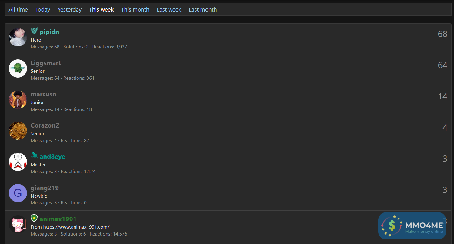Open pipidn's avatar picture

point(18,37)
